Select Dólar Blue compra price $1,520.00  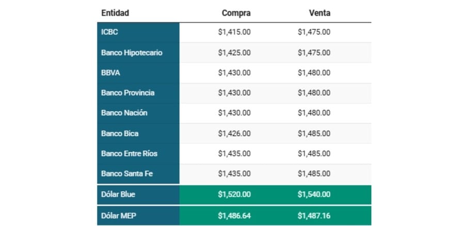pyautogui.click(x=234, y=195)
